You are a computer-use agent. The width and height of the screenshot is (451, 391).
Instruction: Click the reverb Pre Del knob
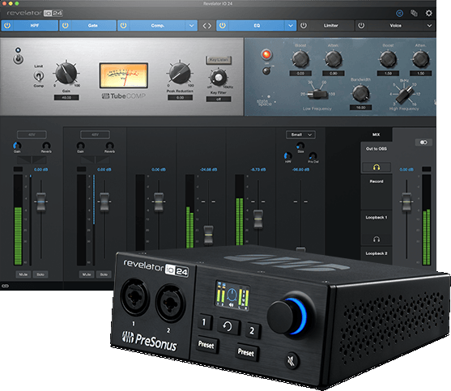tap(313, 155)
